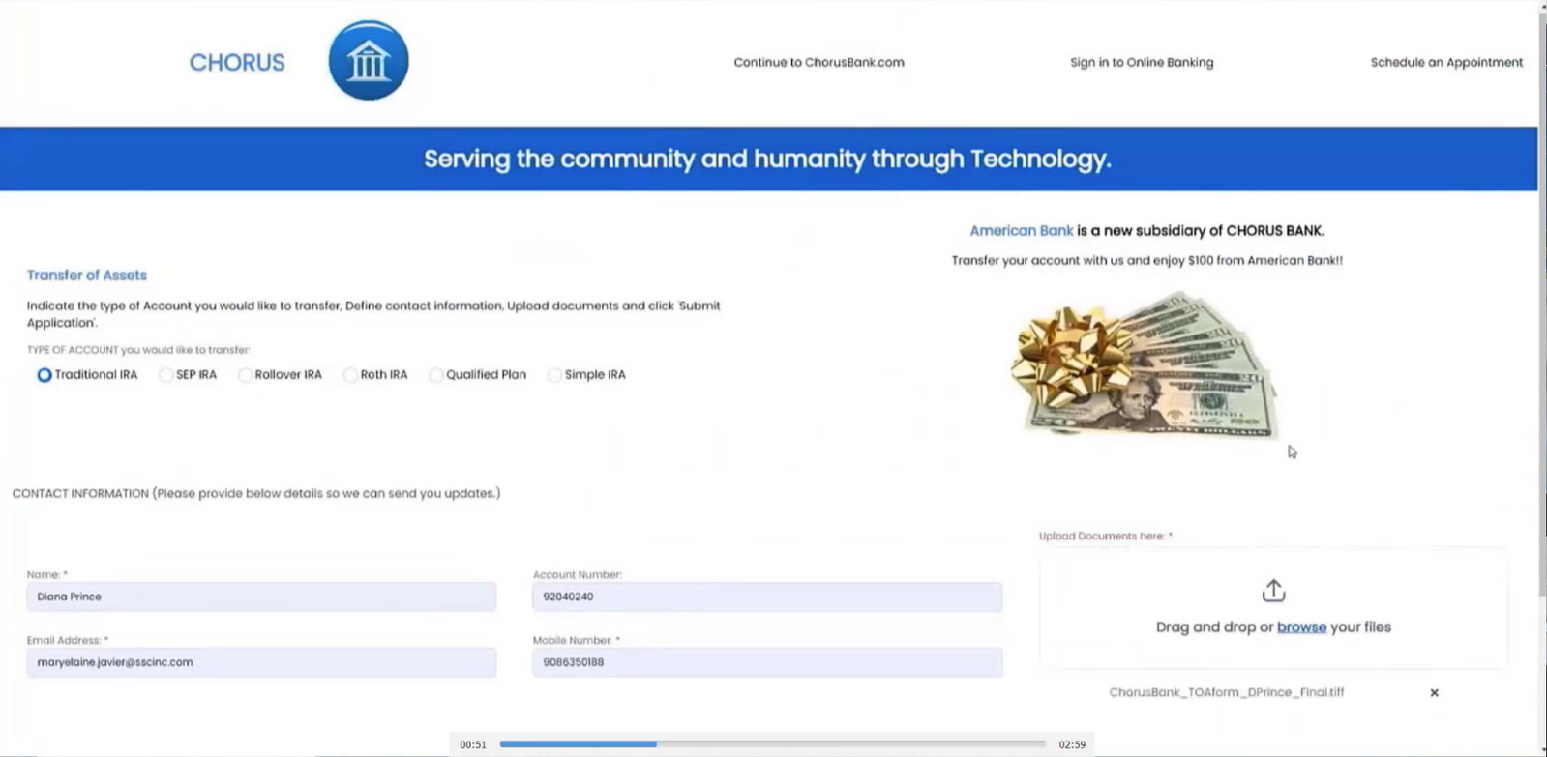Viewport: 1547px width, 757px height.
Task: Select Rollover IRA option
Action: pos(246,375)
